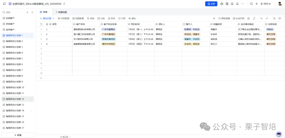Open the 表格 tab options dots
The width and height of the screenshot is (285, 138).
click(x=49, y=12)
